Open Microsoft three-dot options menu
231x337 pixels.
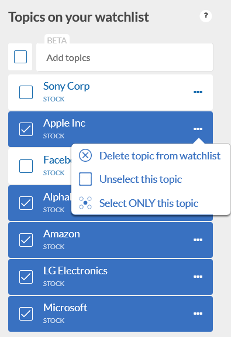198,314
